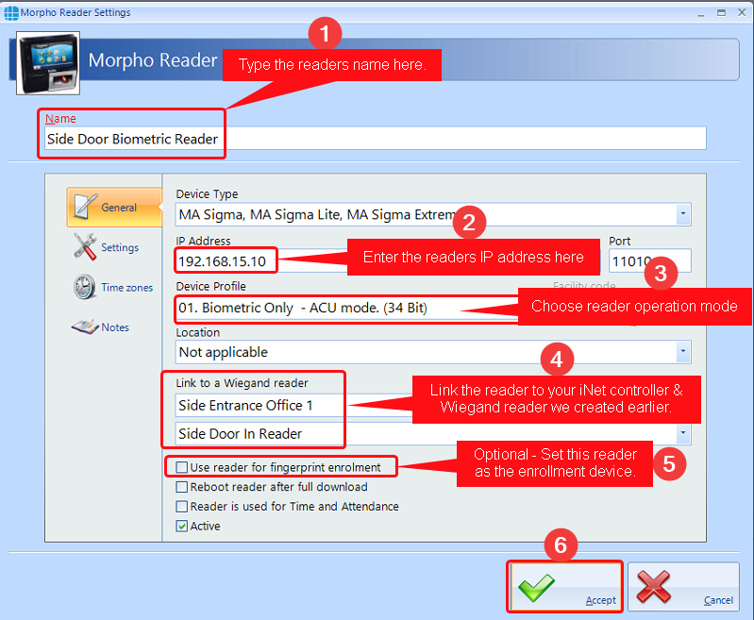Click the Device Profile label
Screen dimensions: 754x620
click(x=210, y=286)
